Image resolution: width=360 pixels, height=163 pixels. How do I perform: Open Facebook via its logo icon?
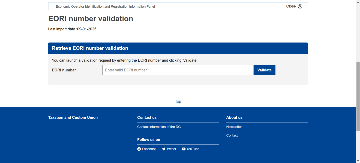[x=139, y=149]
